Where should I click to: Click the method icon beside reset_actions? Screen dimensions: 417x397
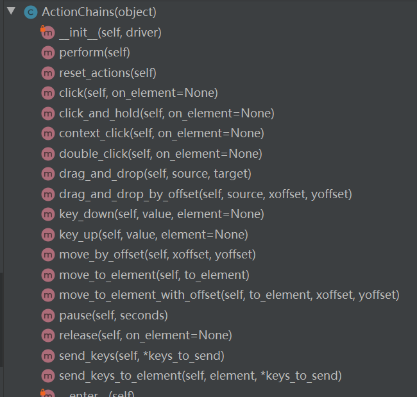47,73
